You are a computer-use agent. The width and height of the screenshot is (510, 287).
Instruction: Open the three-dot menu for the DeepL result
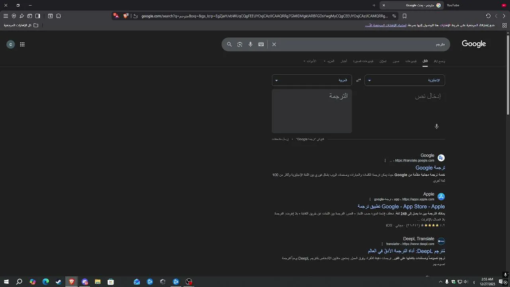pos(382,244)
